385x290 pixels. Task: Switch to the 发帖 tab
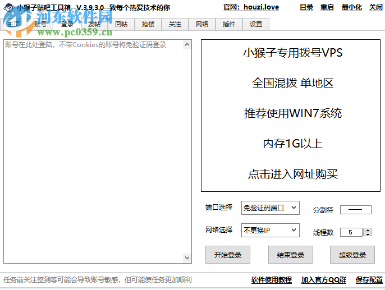point(94,24)
